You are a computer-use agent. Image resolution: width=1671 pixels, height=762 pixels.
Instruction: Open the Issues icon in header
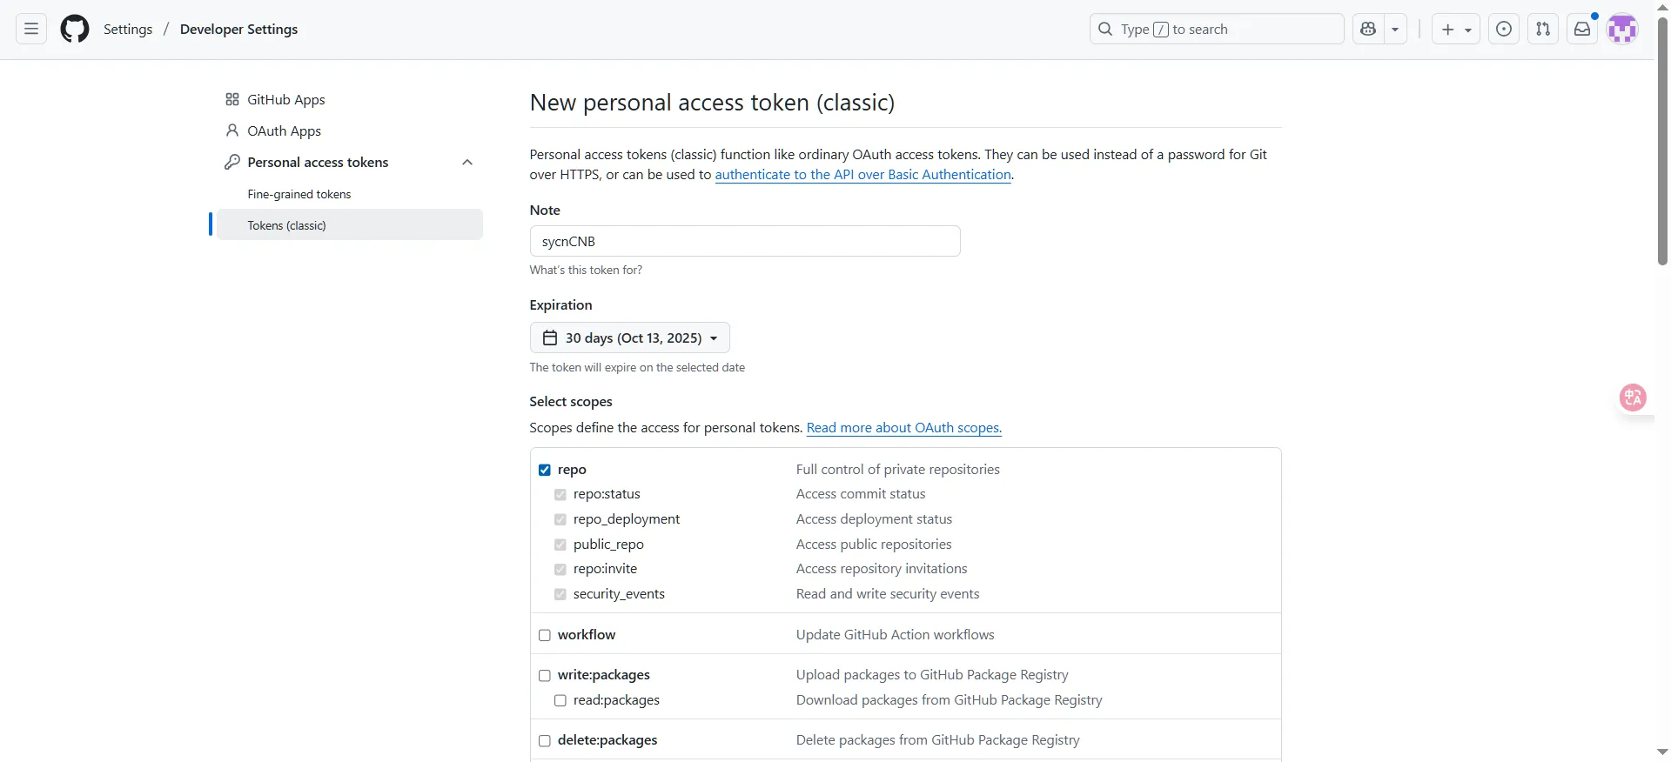tap(1504, 29)
